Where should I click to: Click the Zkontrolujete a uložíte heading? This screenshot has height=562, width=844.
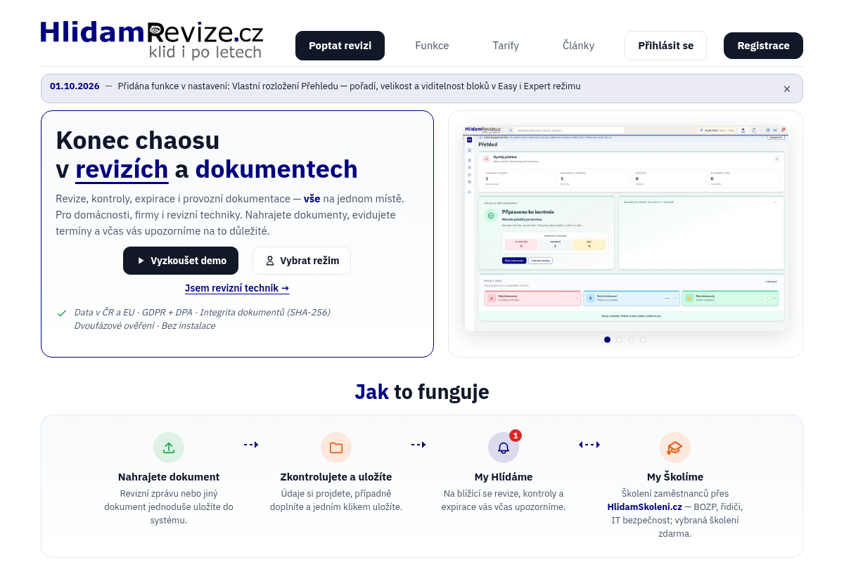click(x=336, y=477)
